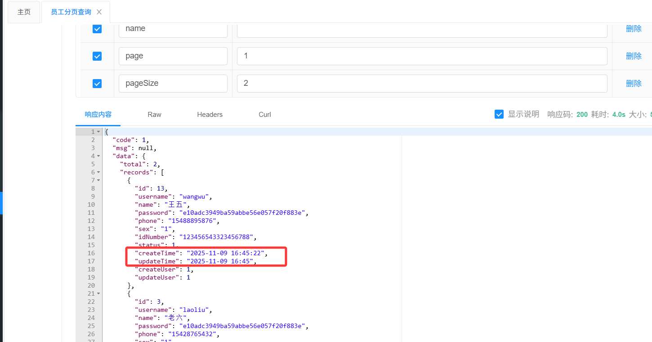Image resolution: width=652 pixels, height=342 pixels.
Task: Click the "name": "王五" line
Action: pos(162,204)
